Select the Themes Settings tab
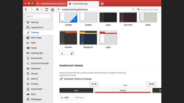 [83, 4]
